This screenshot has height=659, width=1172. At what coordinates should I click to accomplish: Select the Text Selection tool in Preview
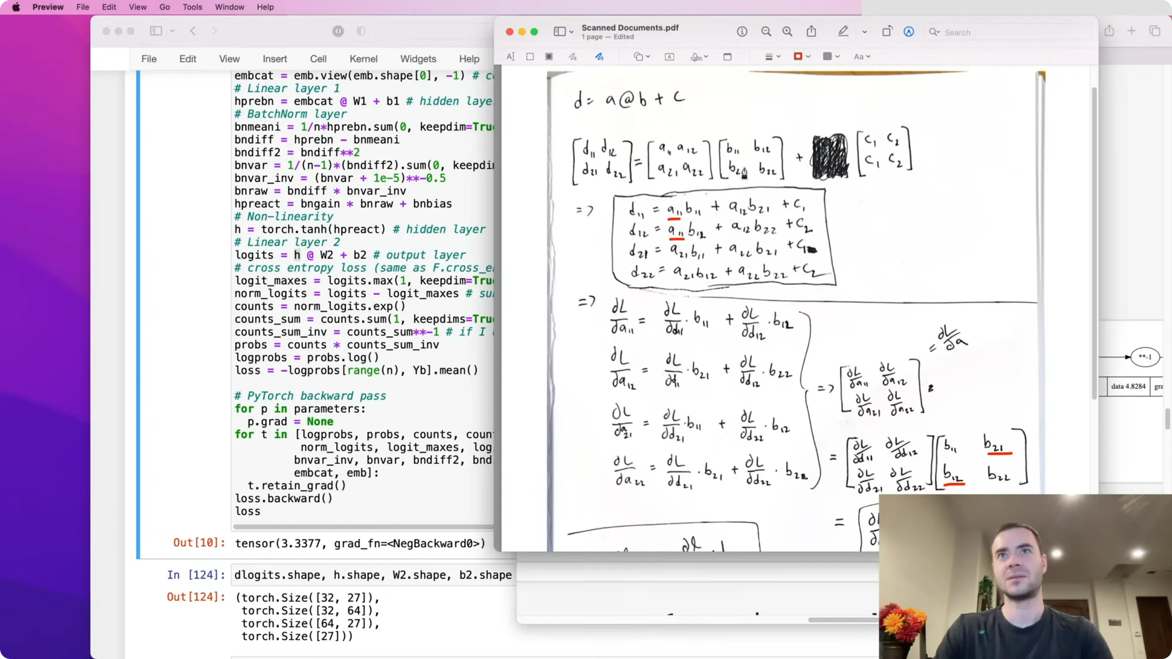tap(511, 57)
